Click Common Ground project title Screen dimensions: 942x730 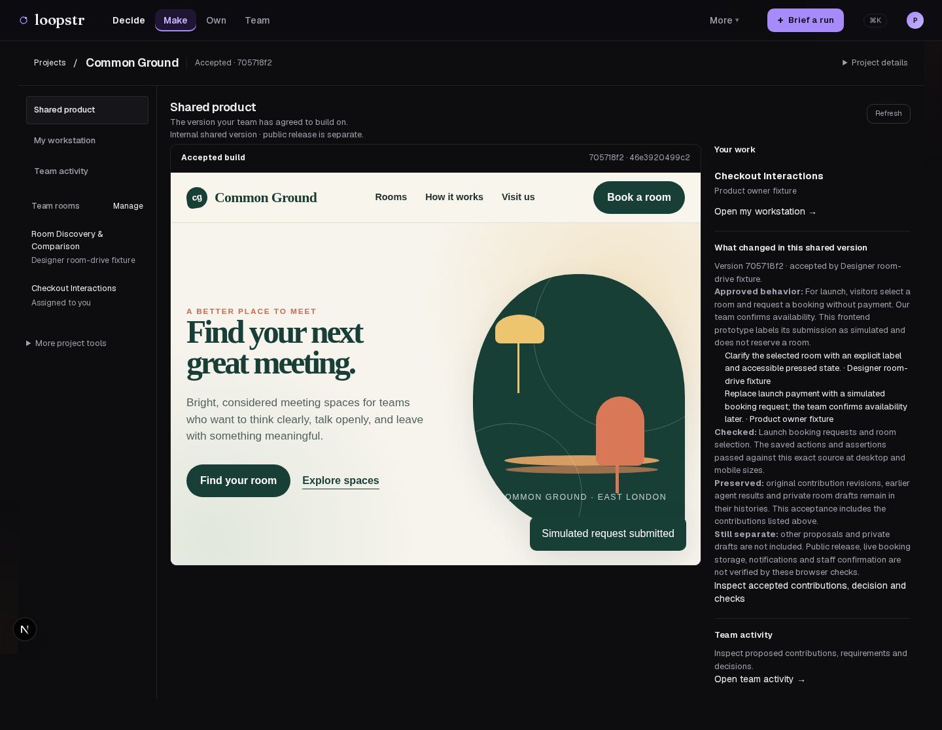coord(132,63)
